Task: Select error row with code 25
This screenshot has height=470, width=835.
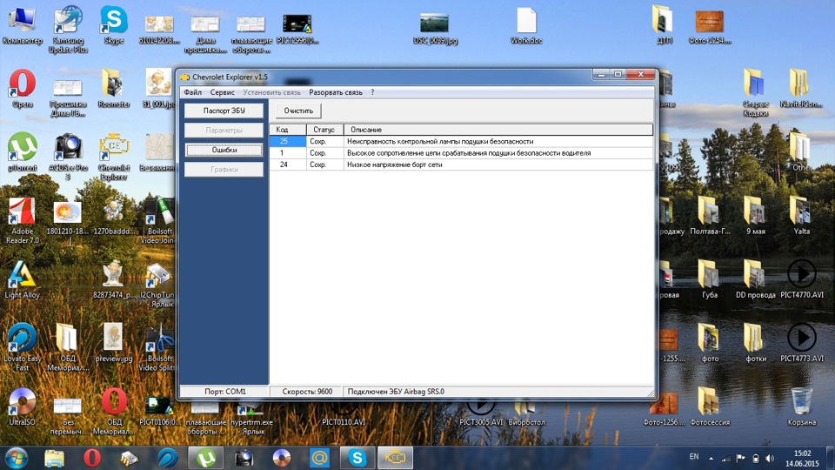Action: (x=461, y=141)
